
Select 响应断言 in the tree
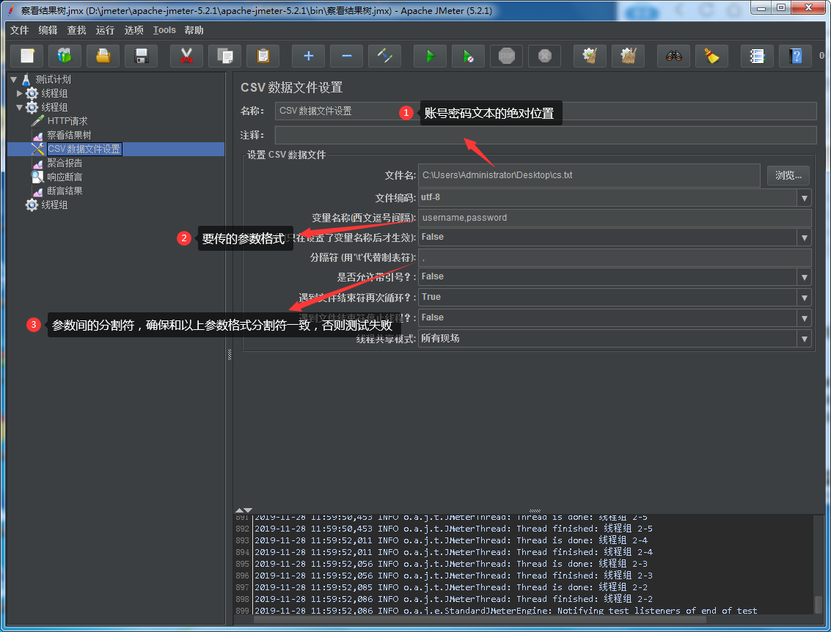coord(65,177)
